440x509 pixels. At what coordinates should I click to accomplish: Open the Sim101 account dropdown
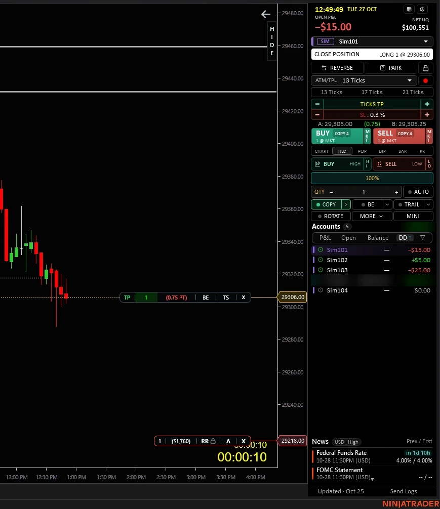(x=372, y=41)
